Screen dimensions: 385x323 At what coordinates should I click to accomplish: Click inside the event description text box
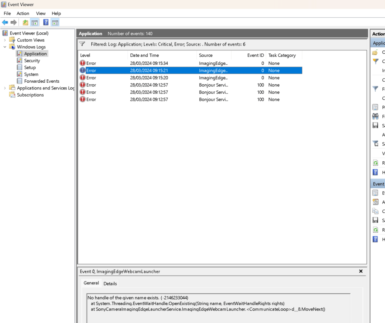coord(218,308)
